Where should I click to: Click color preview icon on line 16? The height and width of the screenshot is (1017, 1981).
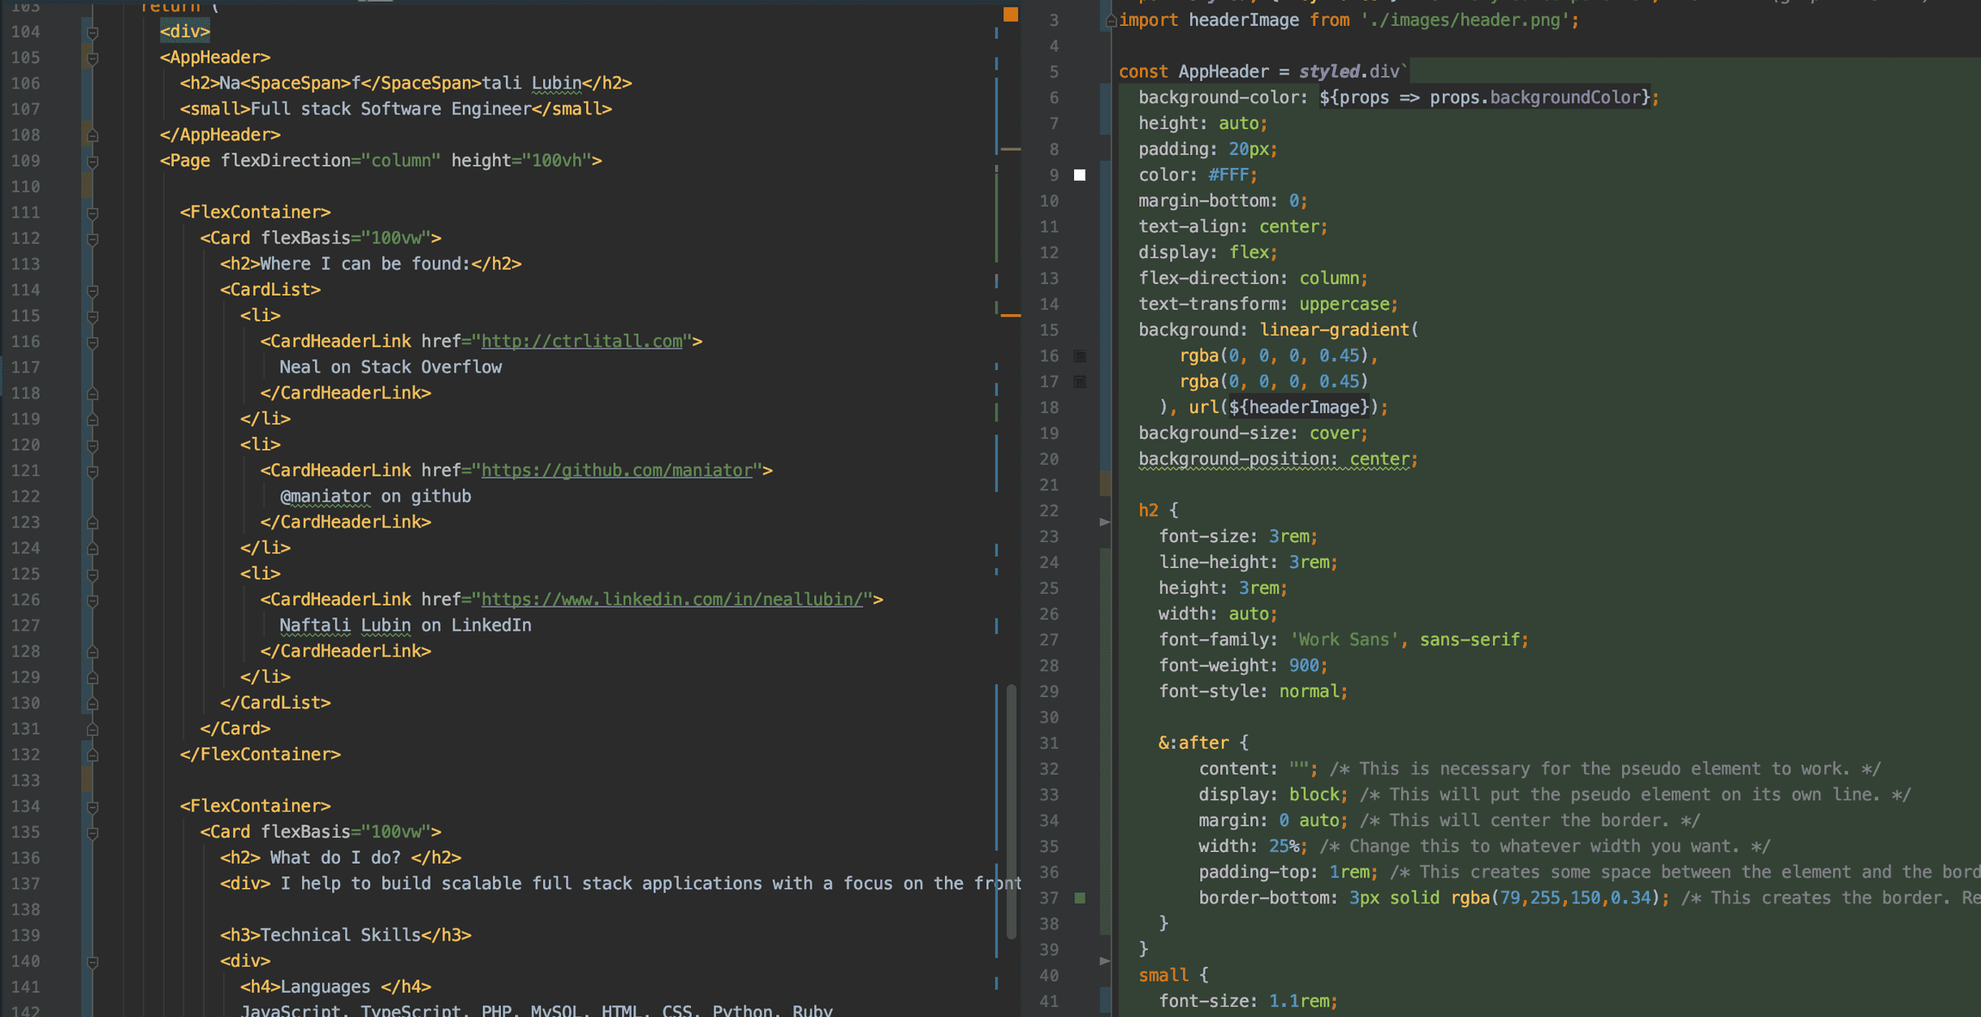[1080, 356]
